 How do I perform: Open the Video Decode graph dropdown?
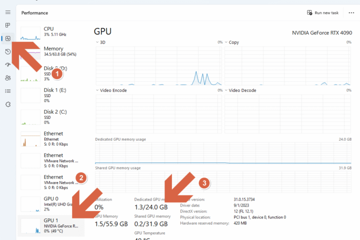(226, 90)
